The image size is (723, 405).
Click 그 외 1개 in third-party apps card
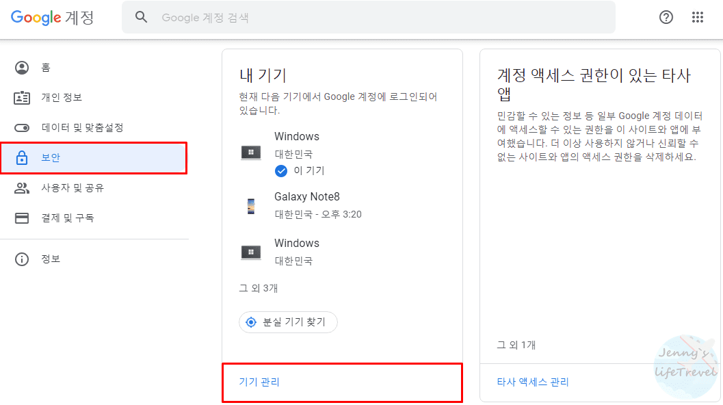click(x=516, y=345)
